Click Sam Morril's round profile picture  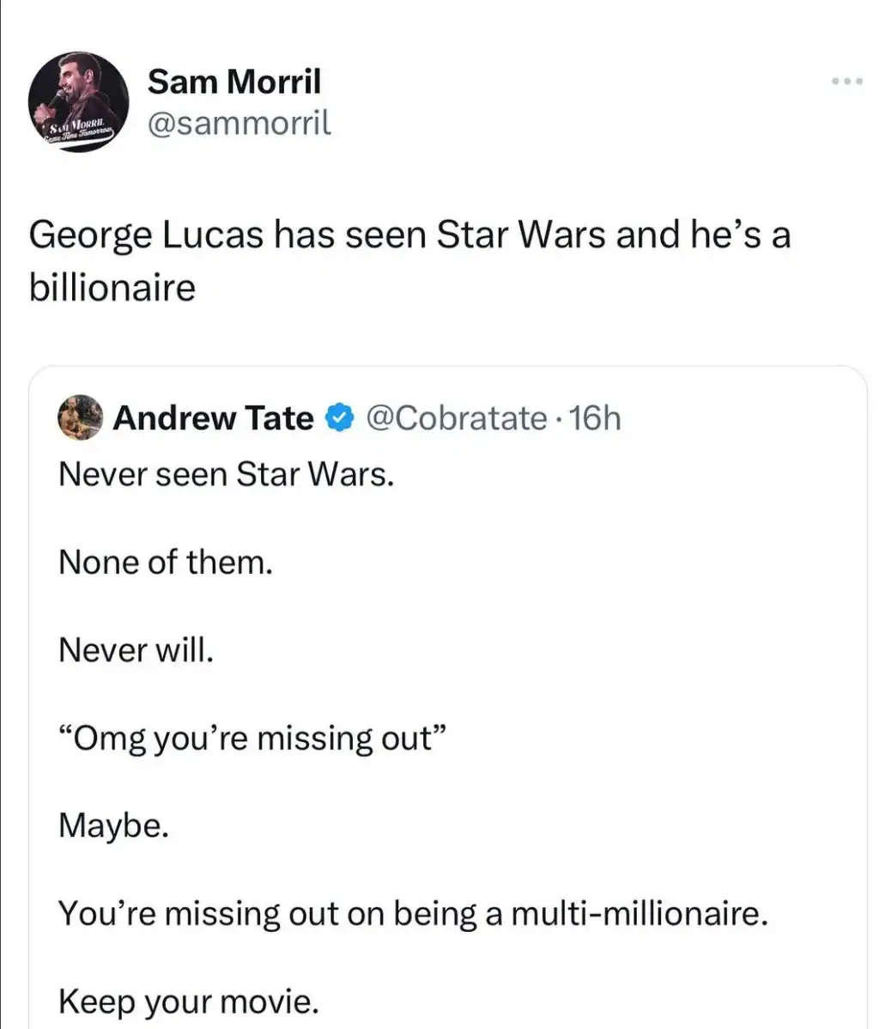(78, 101)
